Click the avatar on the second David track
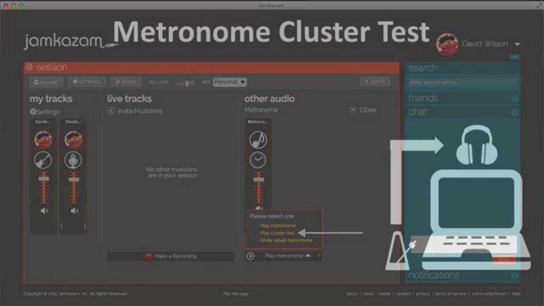This screenshot has width=544, height=306. [73, 139]
